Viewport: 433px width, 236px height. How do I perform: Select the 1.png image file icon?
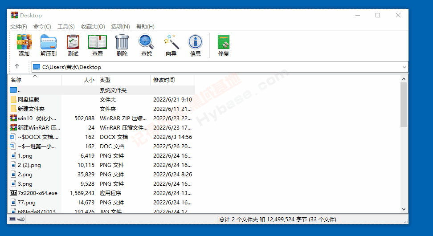pyautogui.click(x=13, y=156)
